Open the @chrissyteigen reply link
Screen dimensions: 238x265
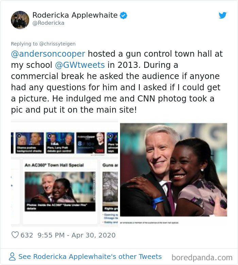[x=57, y=44]
